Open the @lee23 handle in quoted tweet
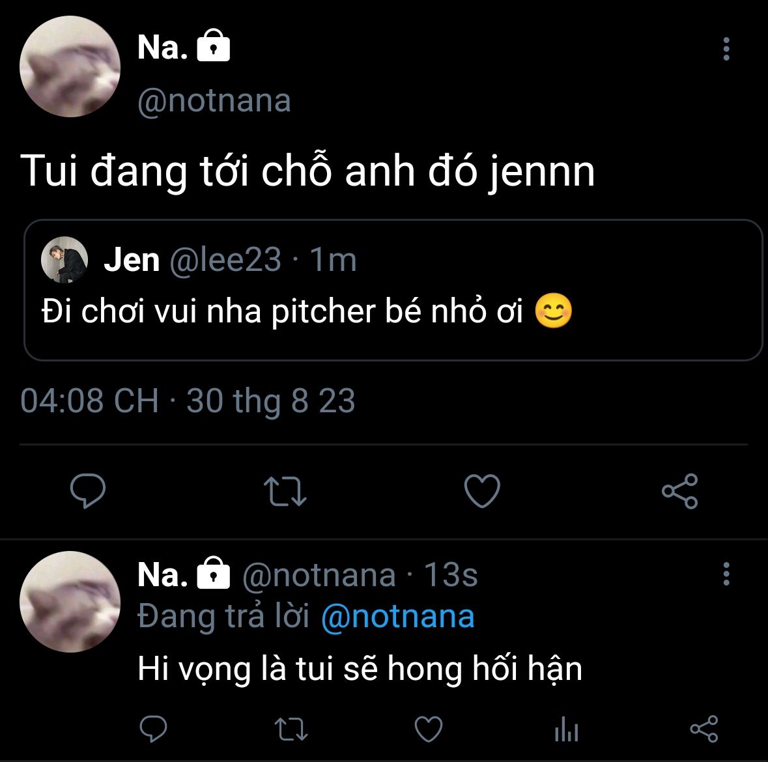Screen dimensions: 768x762 click(225, 260)
